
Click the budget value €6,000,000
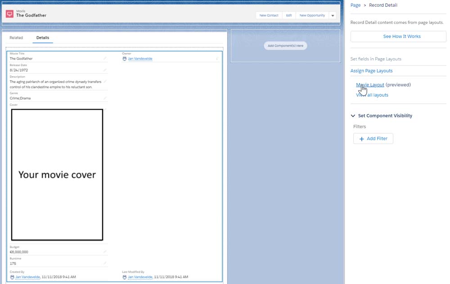click(x=19, y=252)
